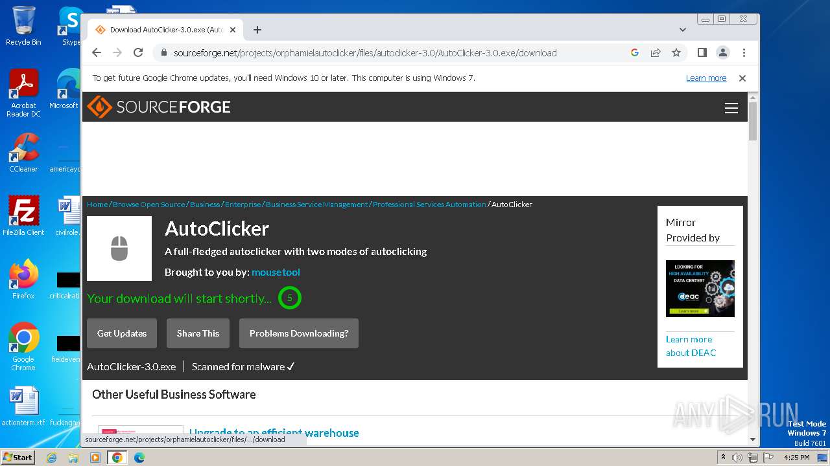Screen dimensions: 830x466
Task: Open Chrome profile avatar menu
Action: [722, 53]
